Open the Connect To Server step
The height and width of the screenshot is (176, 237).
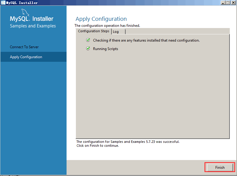click(24, 47)
